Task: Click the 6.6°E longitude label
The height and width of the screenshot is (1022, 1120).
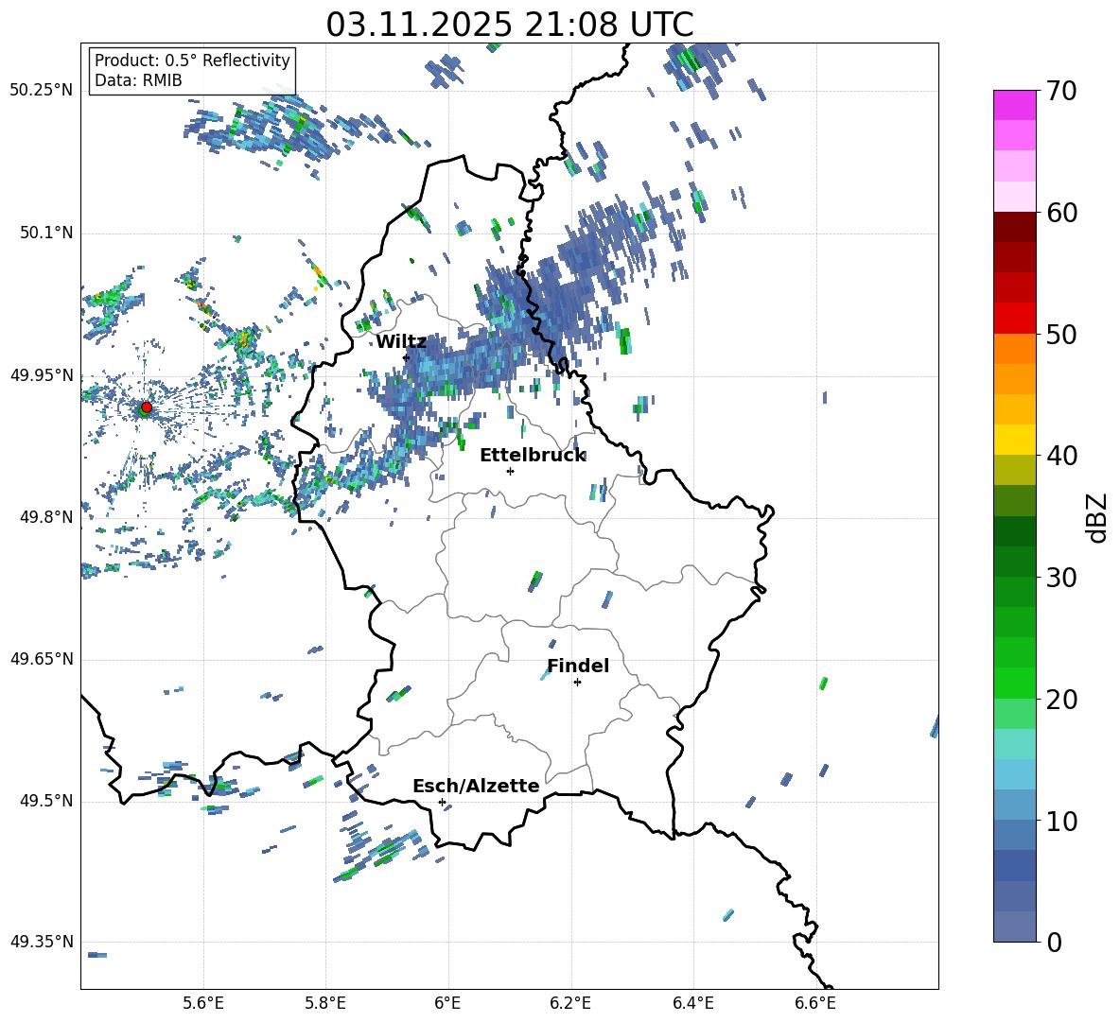Action: click(815, 1003)
